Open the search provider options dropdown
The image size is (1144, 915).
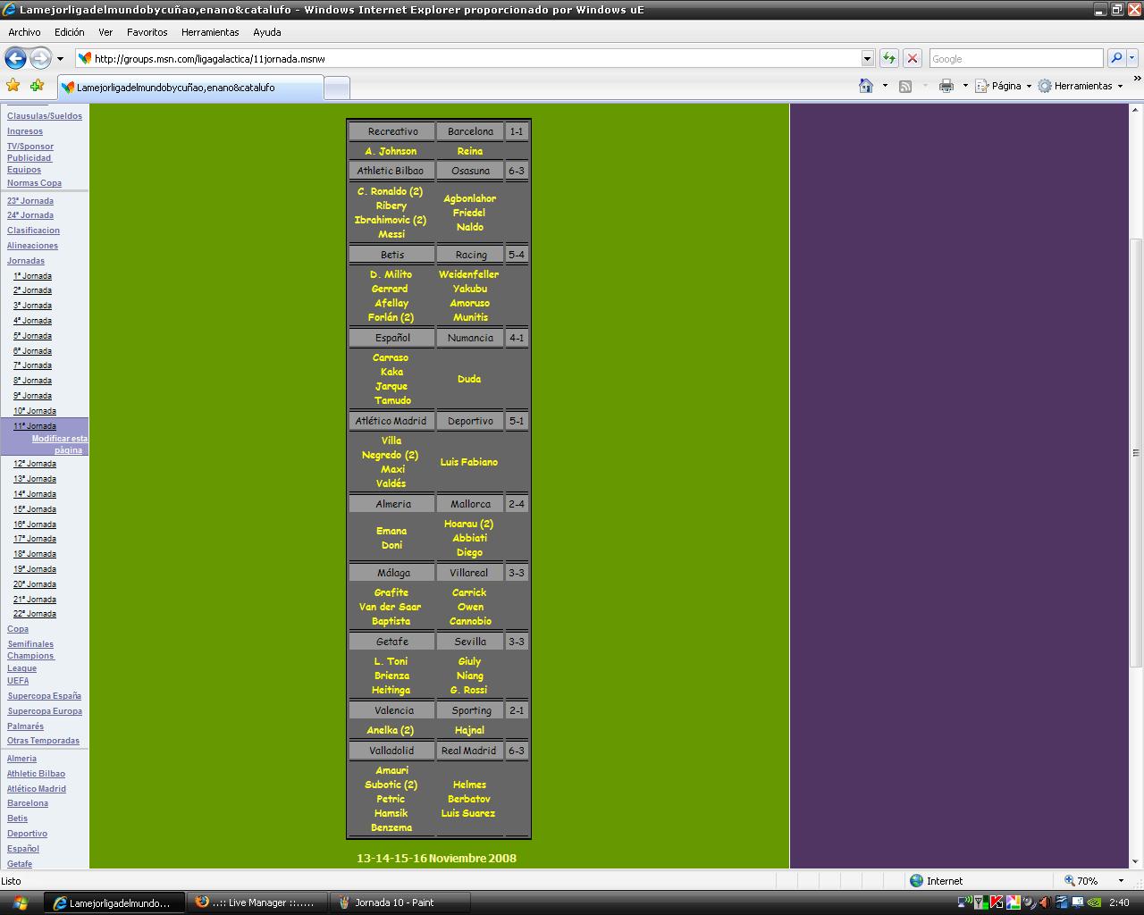click(x=1131, y=58)
